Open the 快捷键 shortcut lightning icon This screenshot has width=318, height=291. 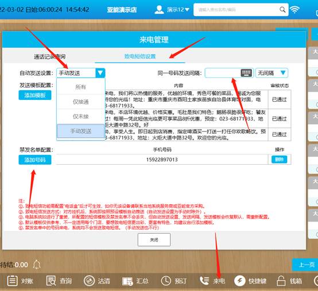[240, 281]
